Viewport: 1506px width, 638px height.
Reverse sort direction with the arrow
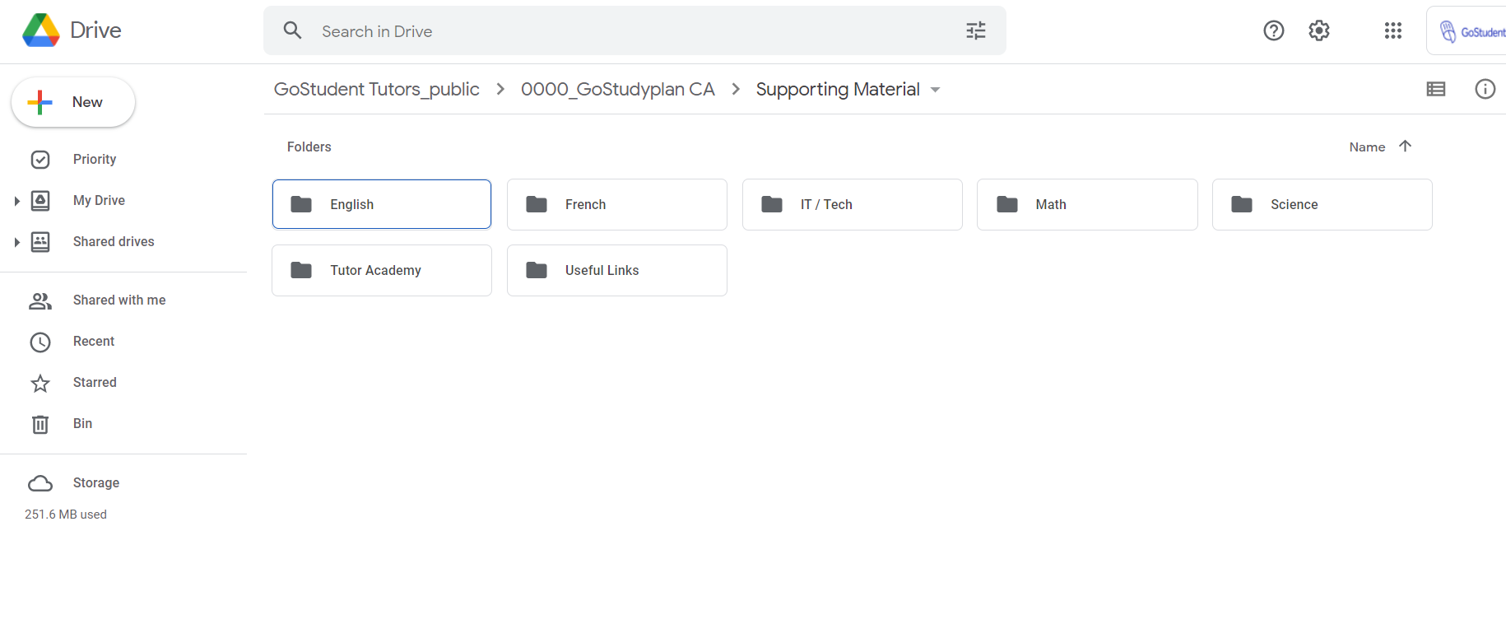pos(1405,147)
